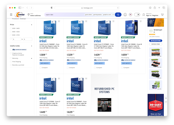The height and width of the screenshot is (125, 174).
Task: Collapse the Price filter section
Action: 32,25
